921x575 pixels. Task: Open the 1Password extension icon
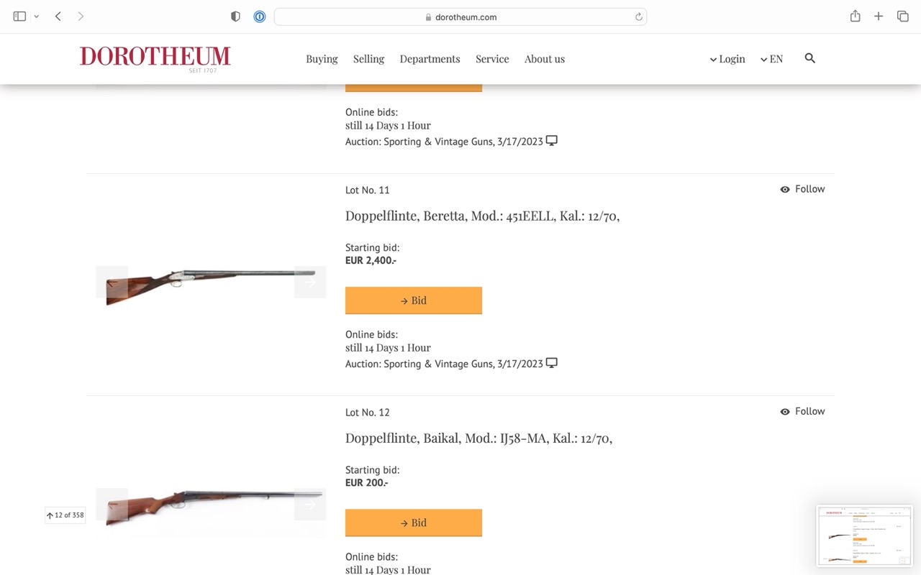pos(260,17)
